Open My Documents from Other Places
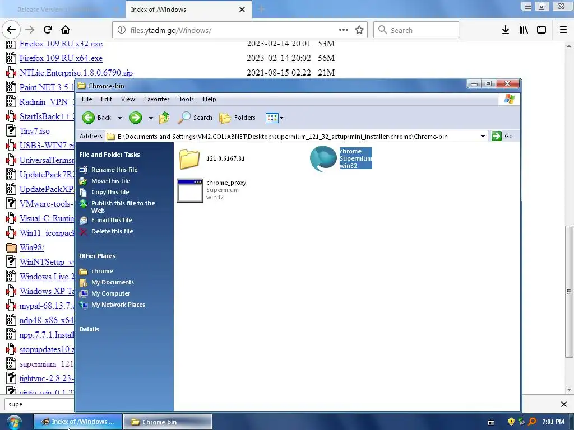574x430 pixels. tap(112, 282)
